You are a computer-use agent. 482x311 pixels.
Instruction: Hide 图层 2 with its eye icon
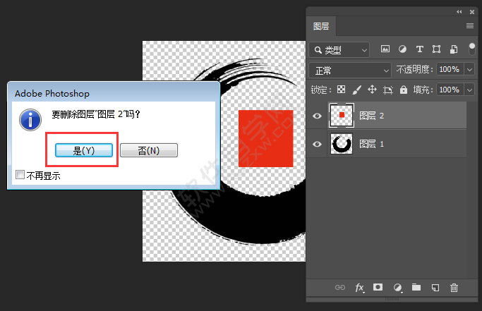coord(318,116)
